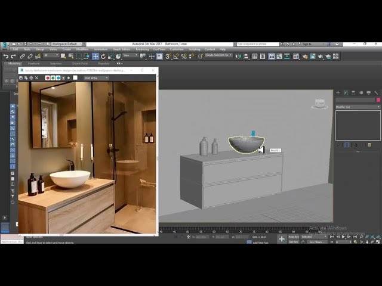Image resolution: width=382 pixels, height=286 pixels.
Task: Click Render Production teapot icon
Action: pos(321,57)
